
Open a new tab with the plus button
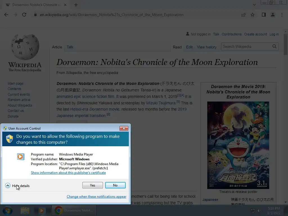(x=76, y=5)
